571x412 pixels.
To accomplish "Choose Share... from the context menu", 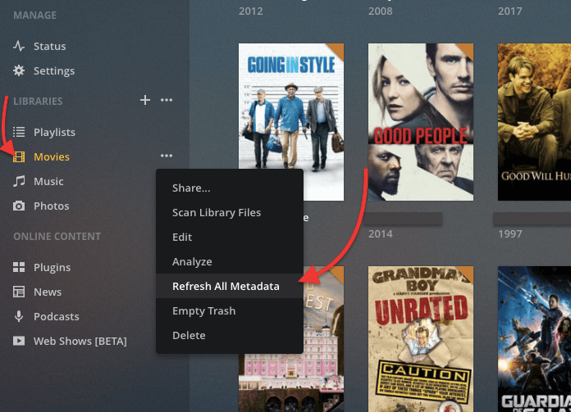I will [x=230, y=188].
